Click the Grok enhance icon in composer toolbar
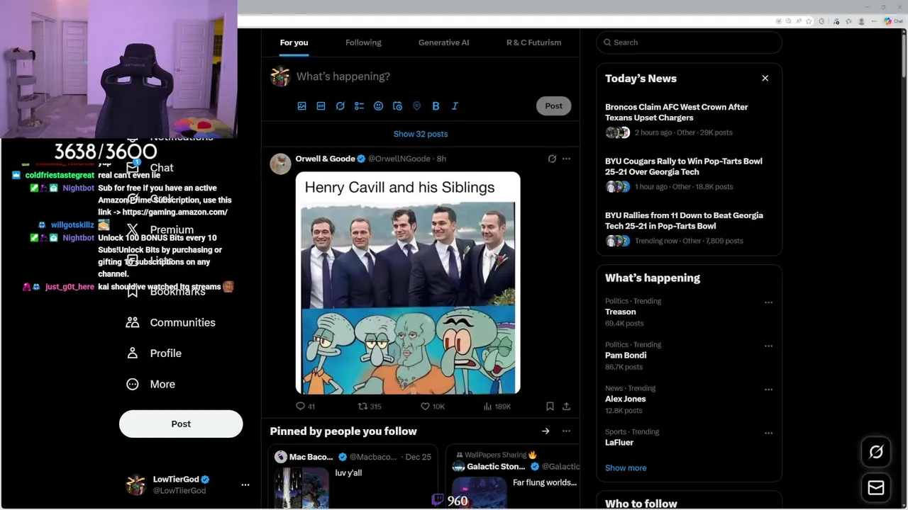 point(340,106)
